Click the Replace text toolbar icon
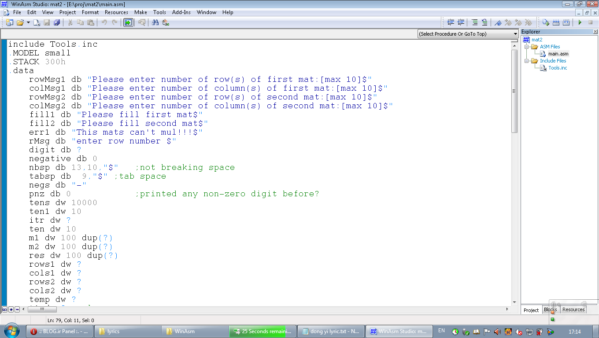 coord(166,22)
